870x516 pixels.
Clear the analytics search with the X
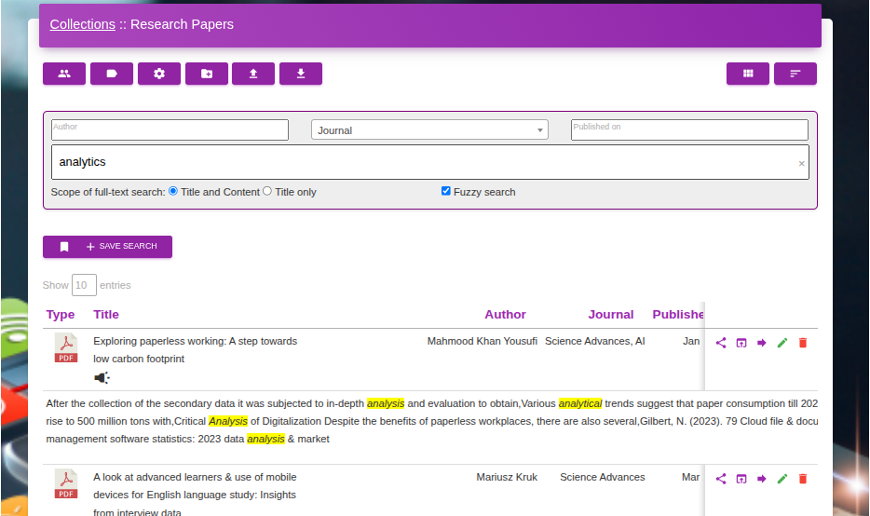coord(801,163)
